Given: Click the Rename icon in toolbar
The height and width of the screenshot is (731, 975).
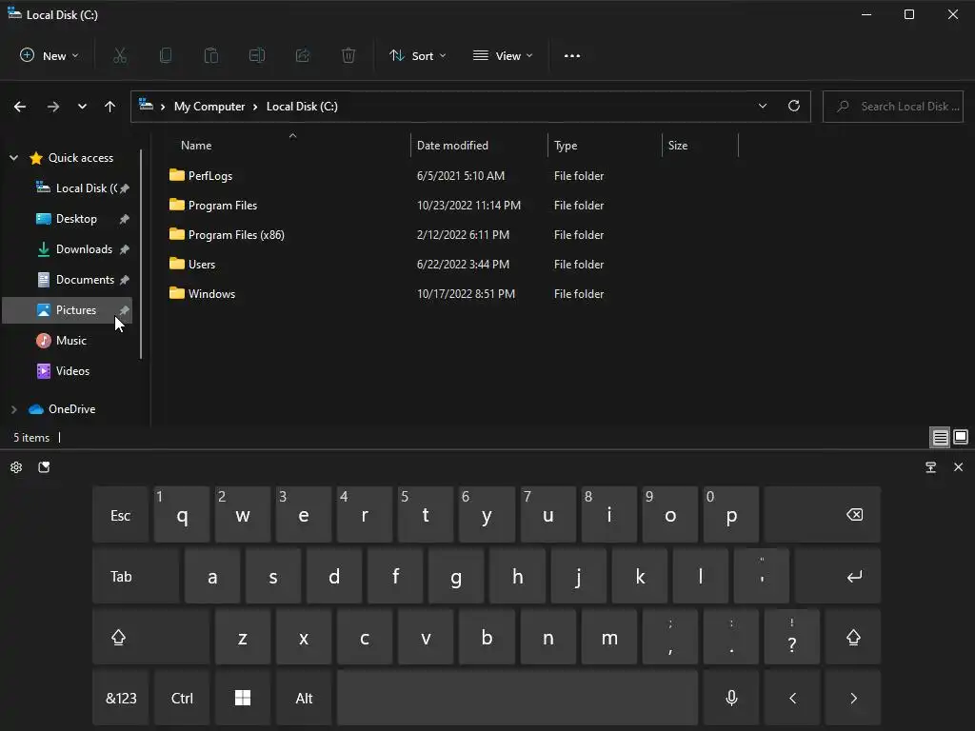Looking at the screenshot, I should [x=257, y=56].
